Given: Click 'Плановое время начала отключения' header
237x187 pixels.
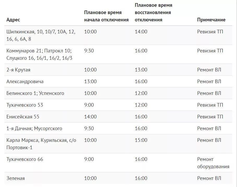Looking at the screenshot, I should 106,16.
